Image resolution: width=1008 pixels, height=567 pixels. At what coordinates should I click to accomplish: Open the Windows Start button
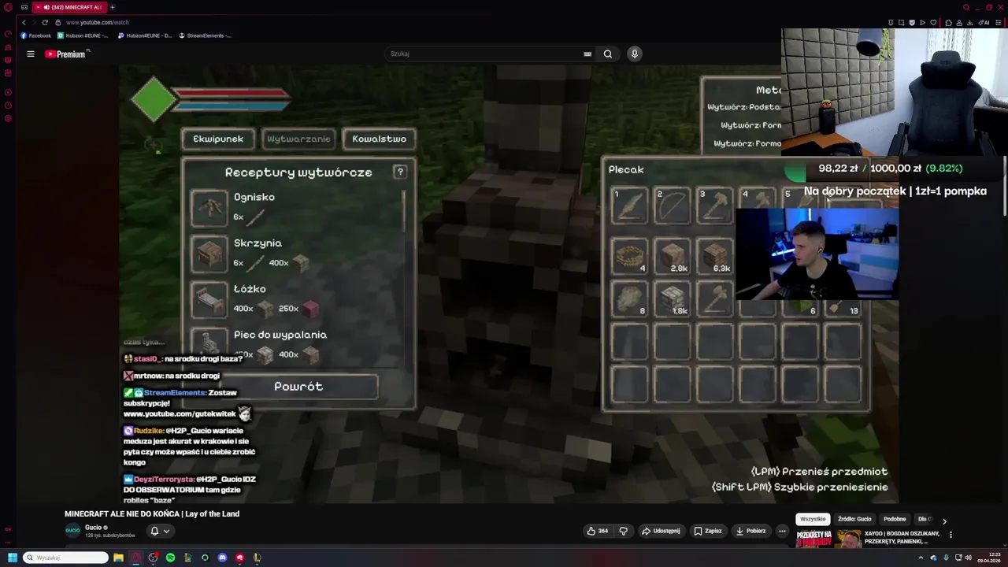pyautogui.click(x=12, y=558)
